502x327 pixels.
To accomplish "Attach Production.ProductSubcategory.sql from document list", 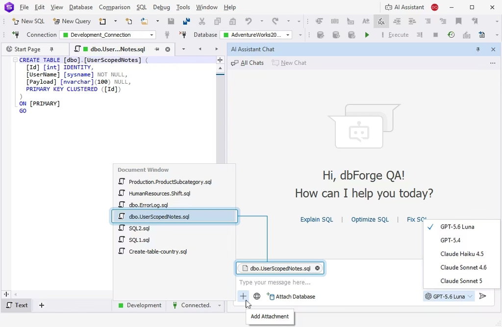I will (175, 182).
